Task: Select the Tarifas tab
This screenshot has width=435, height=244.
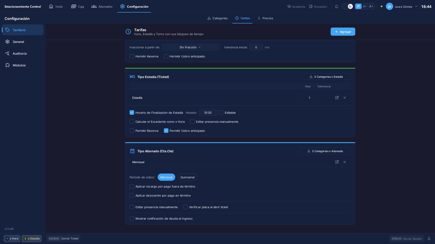Action: pyautogui.click(x=243, y=18)
